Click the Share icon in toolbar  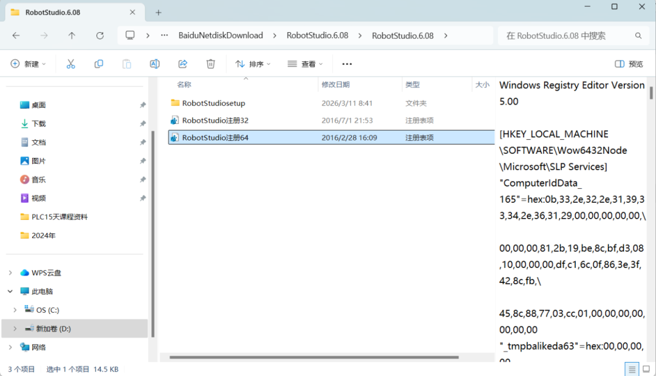pyautogui.click(x=182, y=64)
